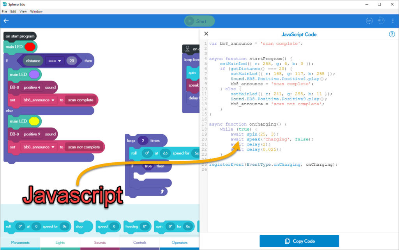This screenshot has width=399, height=250.
Task: Edit the roll speed value 63
Action: (165, 153)
